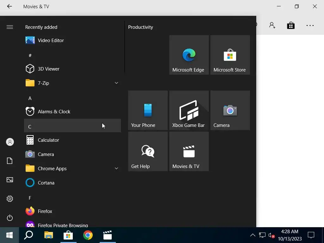Expand Start menu hamburger navigation
Screen dimensions: 324x243
click(10, 27)
